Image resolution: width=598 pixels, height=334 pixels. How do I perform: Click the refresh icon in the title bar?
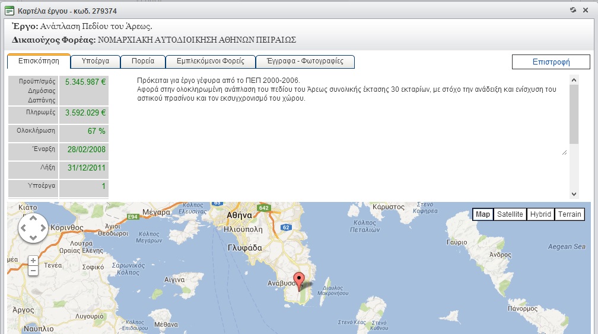click(x=573, y=10)
